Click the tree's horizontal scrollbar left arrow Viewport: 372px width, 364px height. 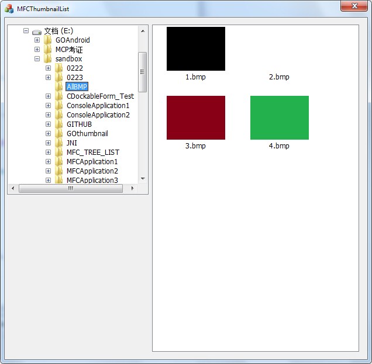tap(13, 188)
